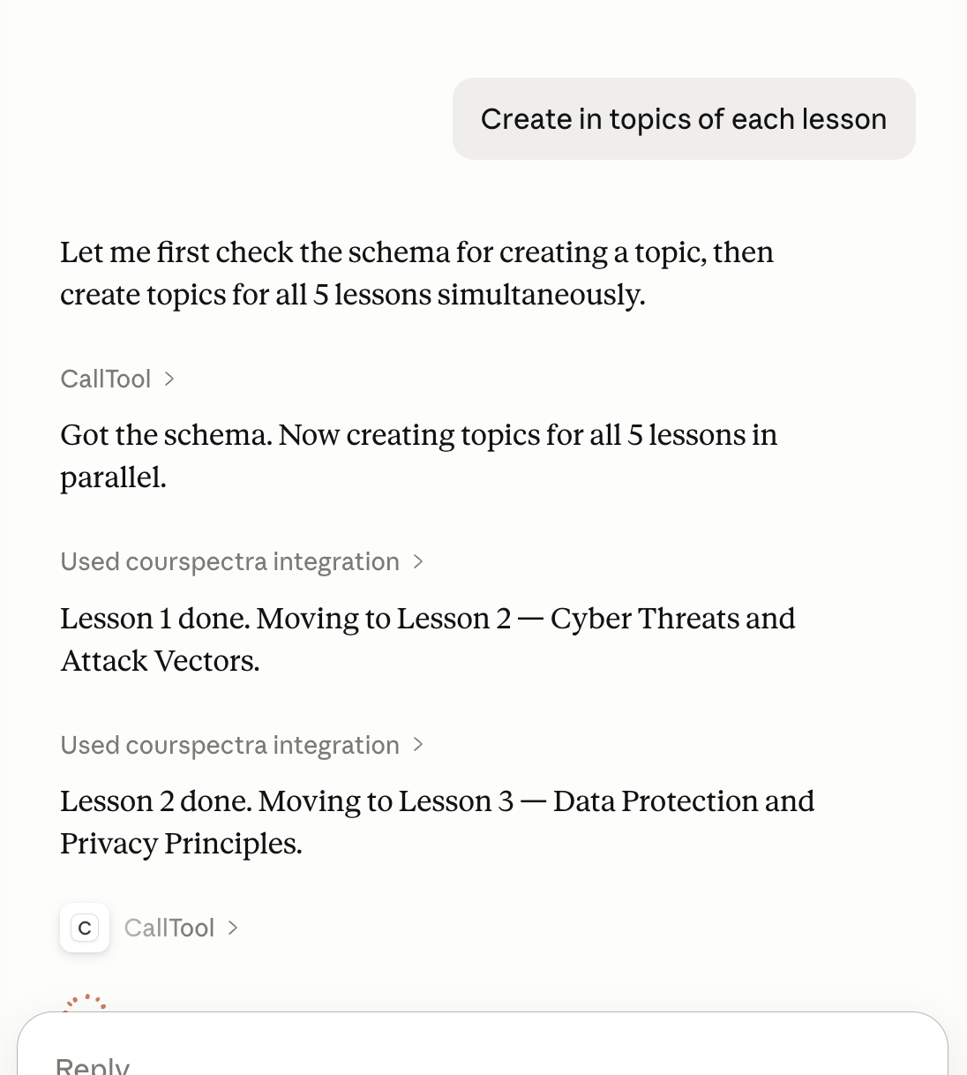
Task: Open the in-progress CallTool label
Action: click(169, 928)
